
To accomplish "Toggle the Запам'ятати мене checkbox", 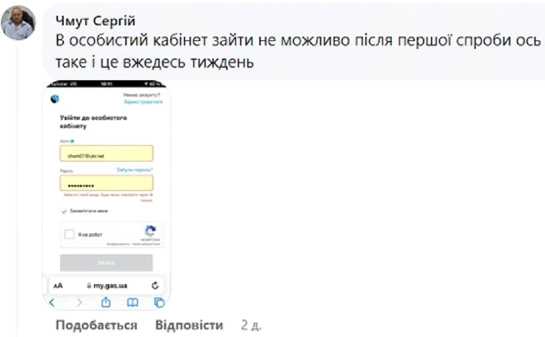I will [64, 211].
